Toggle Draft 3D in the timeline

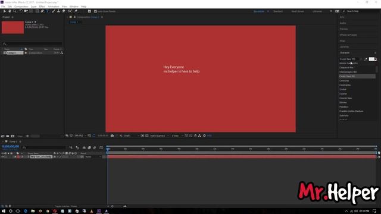click(x=77, y=147)
